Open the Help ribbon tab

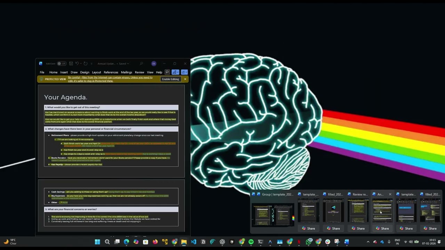pos(159,72)
